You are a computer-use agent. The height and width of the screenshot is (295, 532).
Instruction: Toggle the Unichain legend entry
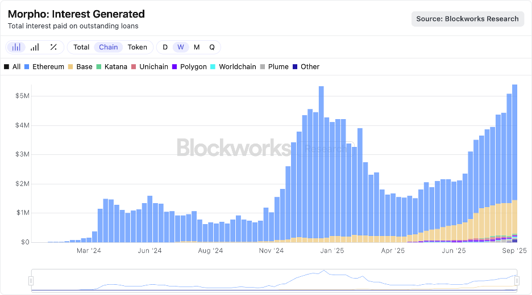149,66
